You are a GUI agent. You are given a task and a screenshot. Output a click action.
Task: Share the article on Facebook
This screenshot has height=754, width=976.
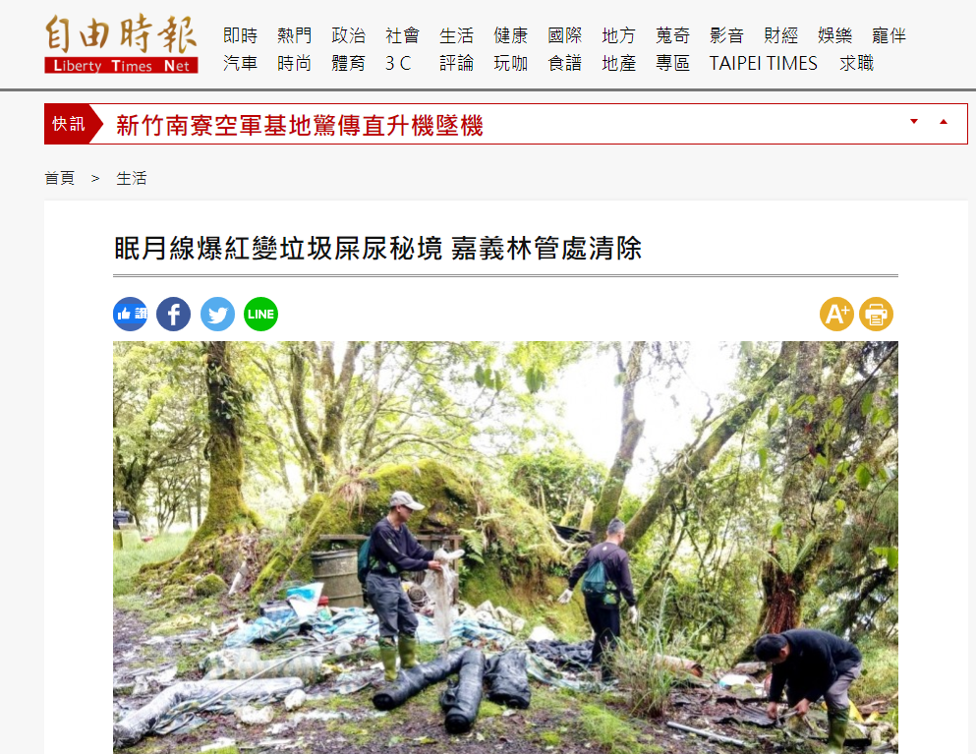click(x=174, y=314)
